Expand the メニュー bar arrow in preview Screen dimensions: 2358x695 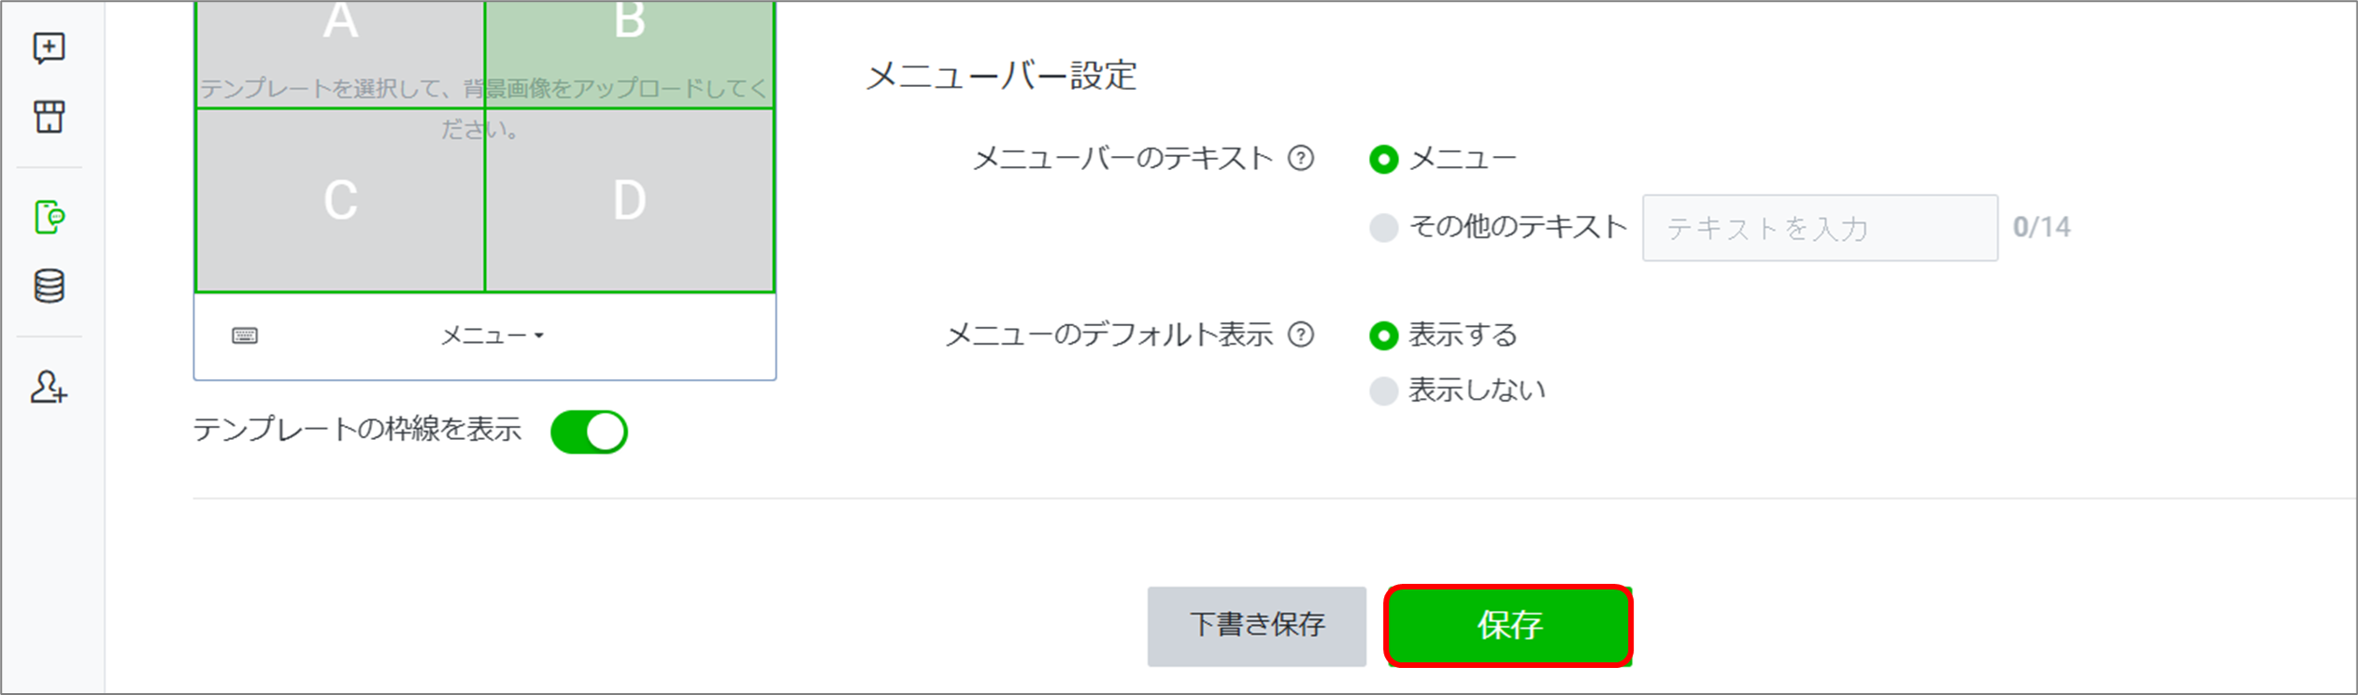pyautogui.click(x=539, y=335)
